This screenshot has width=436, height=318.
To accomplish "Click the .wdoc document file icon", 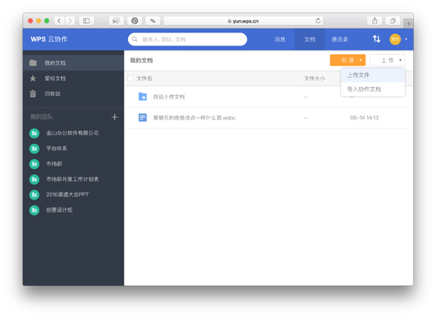I will point(142,118).
